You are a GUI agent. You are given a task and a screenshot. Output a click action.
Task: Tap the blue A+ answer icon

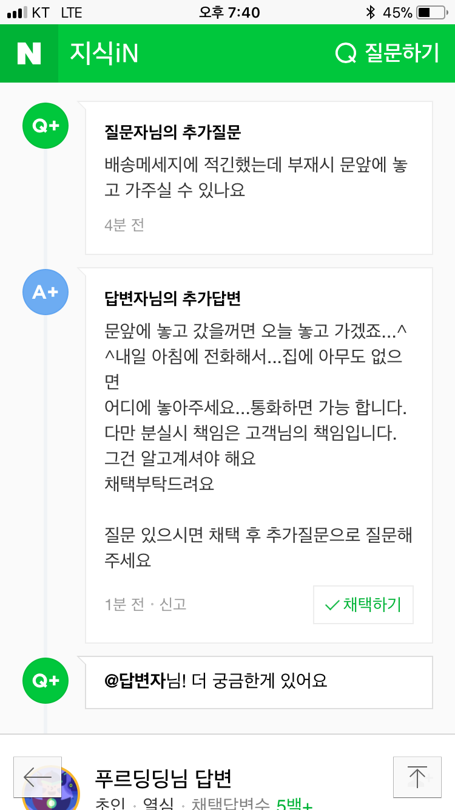[x=45, y=292]
